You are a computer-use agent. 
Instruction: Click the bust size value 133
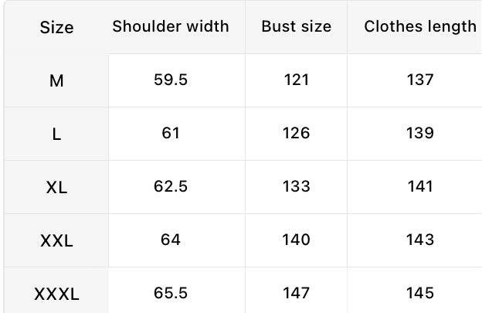[297, 186]
